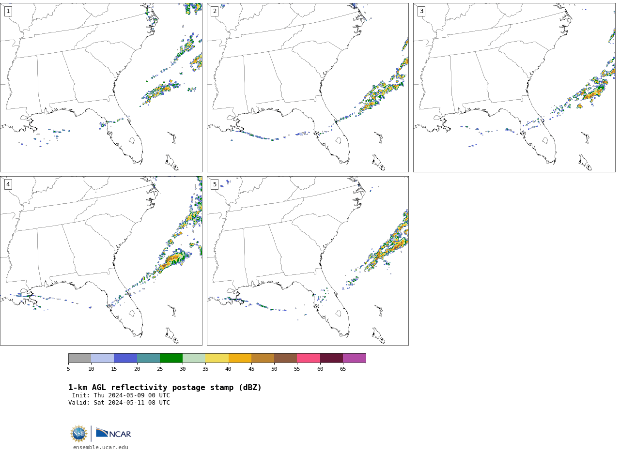Click the pink 55-60 dBZ swatch
The image size is (620, 453).
[x=309, y=358]
